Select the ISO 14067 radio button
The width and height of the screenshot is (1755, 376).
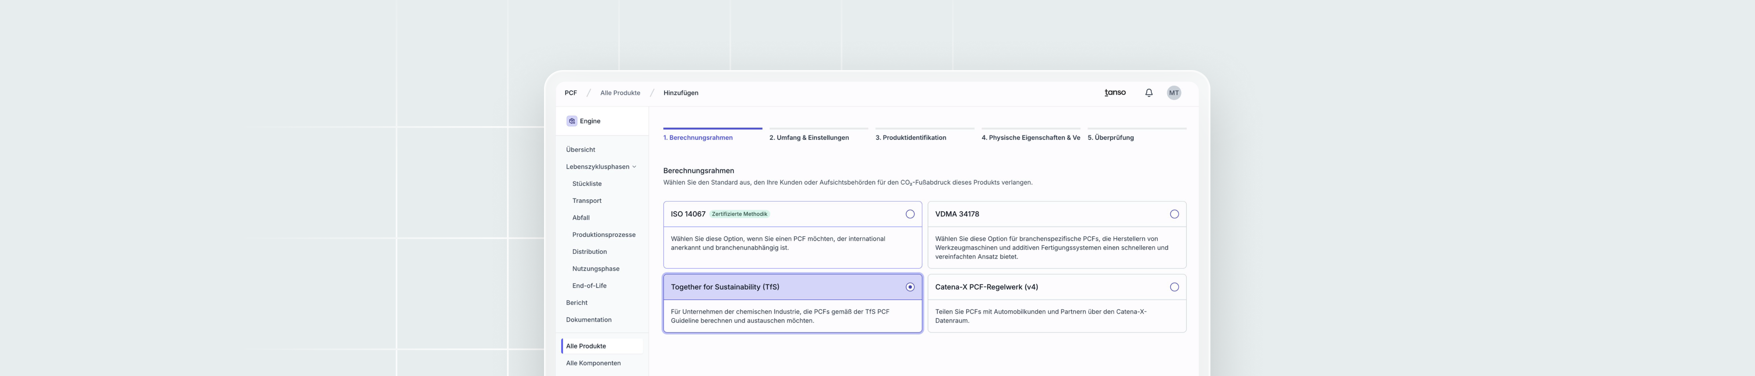[910, 214]
